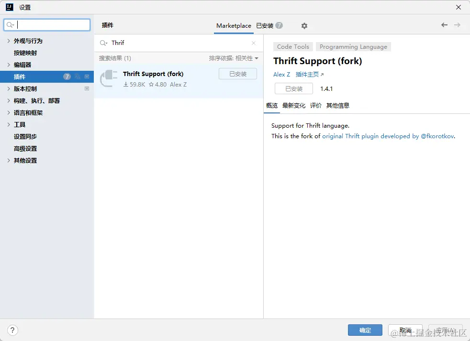
Task: Click Thrift Support plug icon in list
Action: [109, 78]
